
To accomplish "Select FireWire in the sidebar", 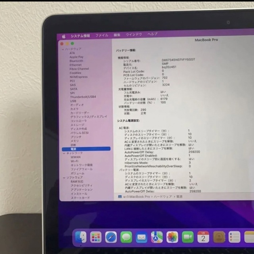I will [75, 73].
